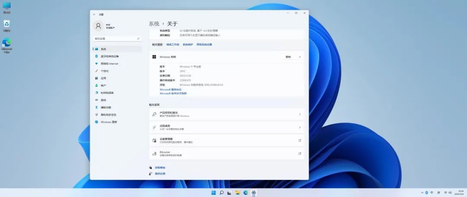
Task: Click the Settings gear taskbar icon
Action: 253,193
